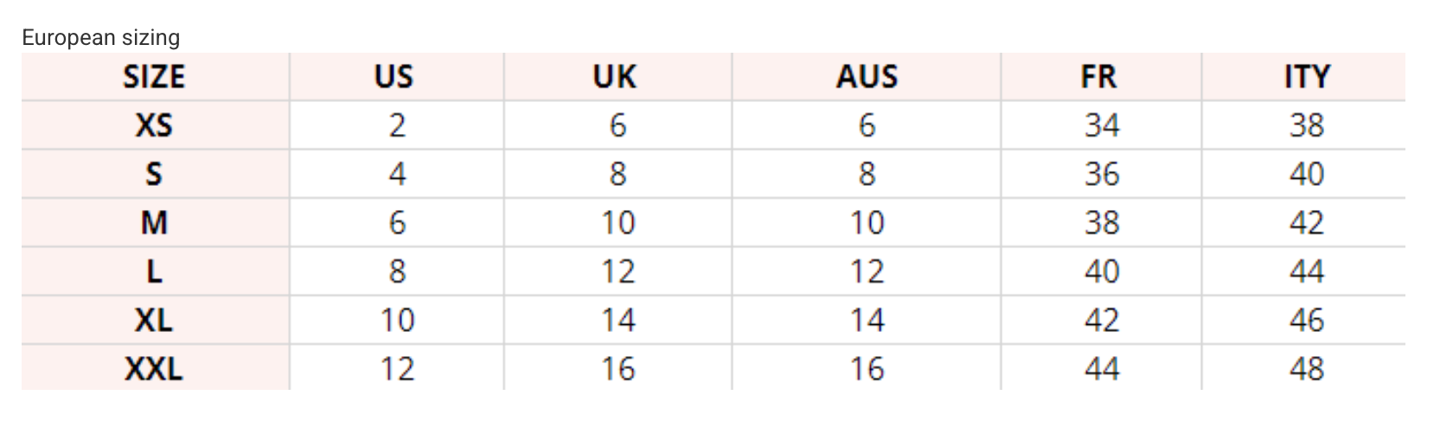The width and height of the screenshot is (1453, 446).
Task: Click the European sizing heading text
Action: (x=101, y=37)
